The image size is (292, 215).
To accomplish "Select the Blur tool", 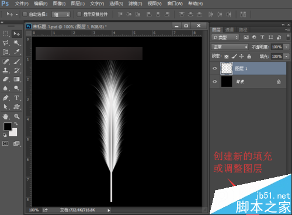I will (5, 88).
